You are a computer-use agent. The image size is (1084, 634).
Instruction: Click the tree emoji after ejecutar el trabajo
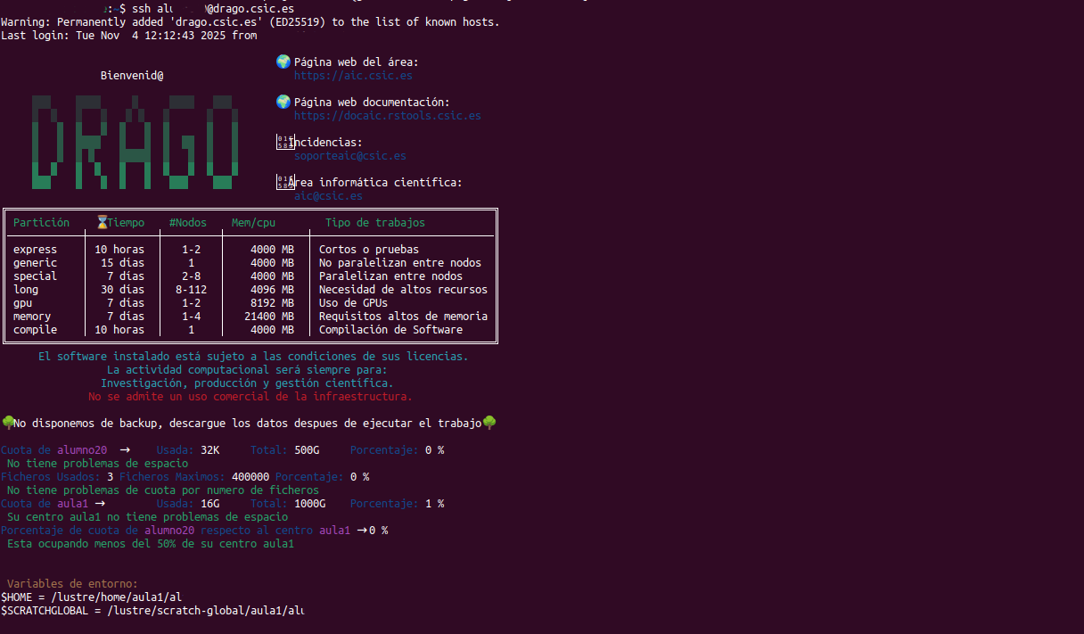[489, 423]
